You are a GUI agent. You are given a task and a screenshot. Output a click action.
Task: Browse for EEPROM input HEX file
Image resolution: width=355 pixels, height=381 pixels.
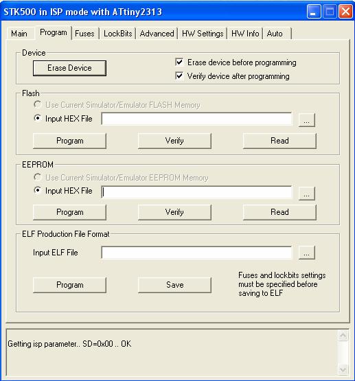307,194
